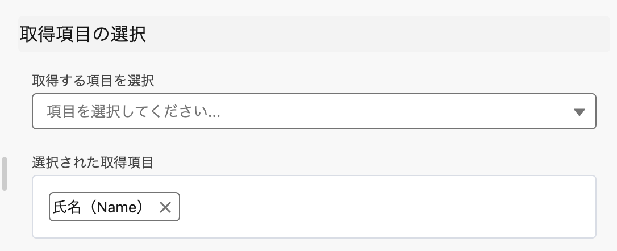Click the dropdown triangle arrow icon
The height and width of the screenshot is (251, 617).
pyautogui.click(x=580, y=112)
